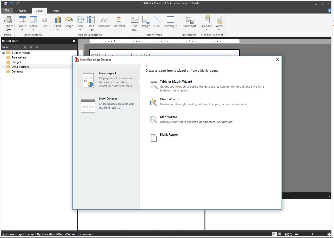Open the Map dropdown menu
Viewport: 334px width, 238px height.
point(80,30)
